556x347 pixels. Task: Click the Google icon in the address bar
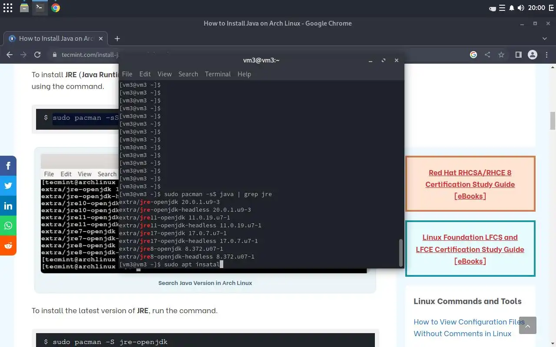[473, 55]
